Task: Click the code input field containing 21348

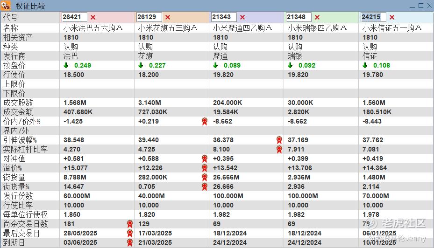Action: pos(299,17)
